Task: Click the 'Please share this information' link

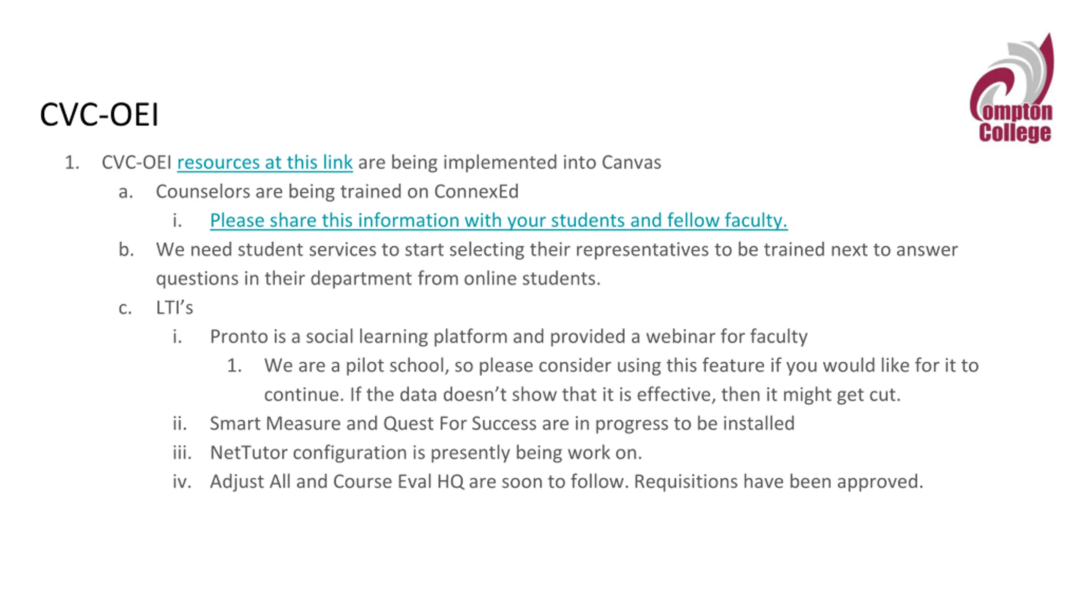Action: tap(499, 220)
